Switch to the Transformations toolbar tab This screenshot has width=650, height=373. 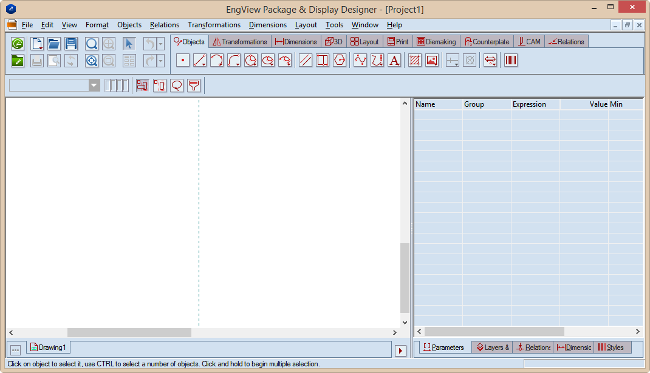[x=240, y=41]
